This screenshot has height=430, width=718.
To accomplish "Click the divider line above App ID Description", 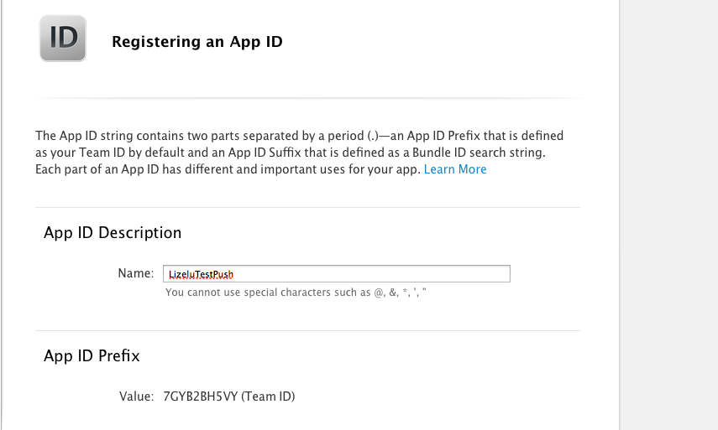I will [307, 208].
